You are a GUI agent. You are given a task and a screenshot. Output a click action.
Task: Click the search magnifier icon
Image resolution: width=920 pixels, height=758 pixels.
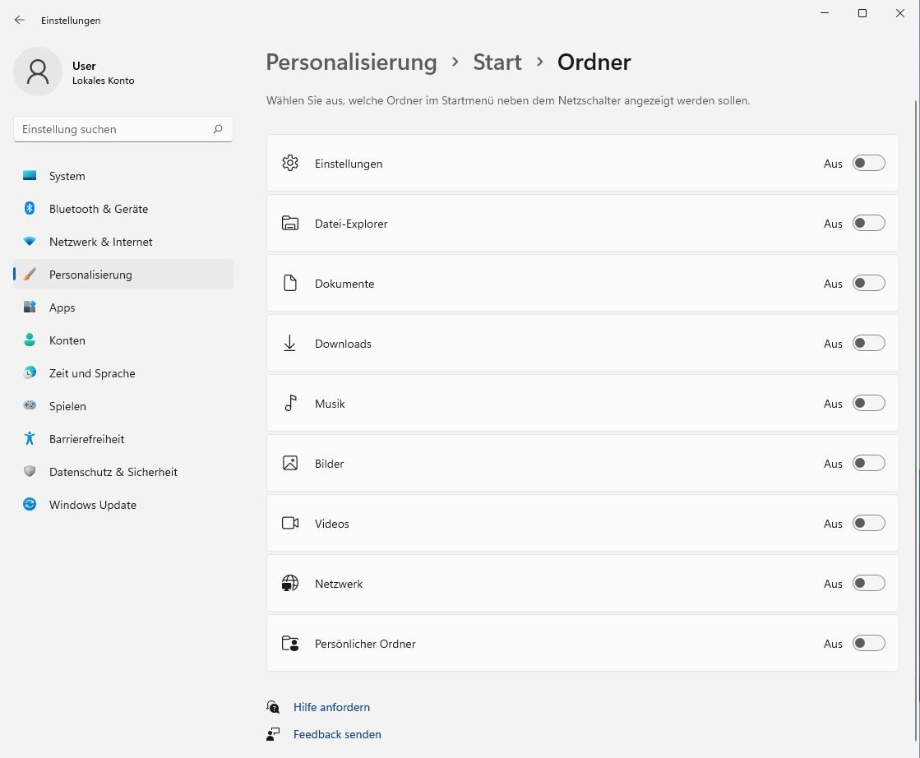click(218, 129)
